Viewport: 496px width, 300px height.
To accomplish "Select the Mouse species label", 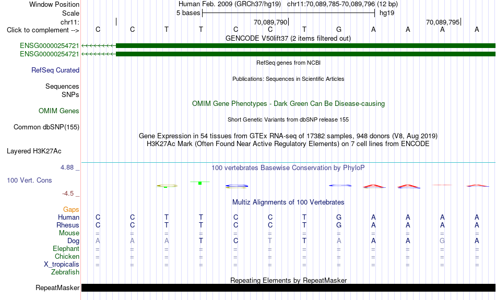I will 69,233.
